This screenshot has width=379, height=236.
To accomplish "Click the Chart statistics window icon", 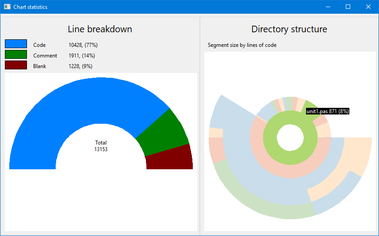I will [7, 7].
